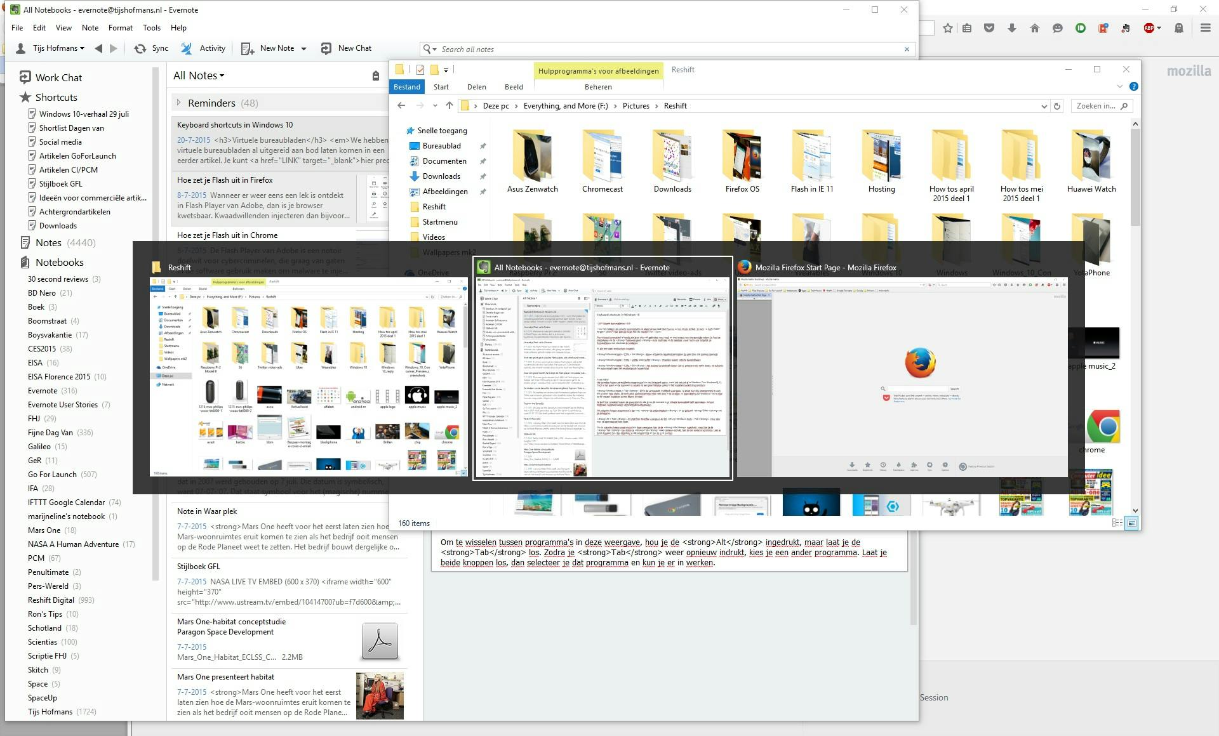Open the Adblock Plus dropdown menu
This screenshot has height=736, width=1219.
1158,28
